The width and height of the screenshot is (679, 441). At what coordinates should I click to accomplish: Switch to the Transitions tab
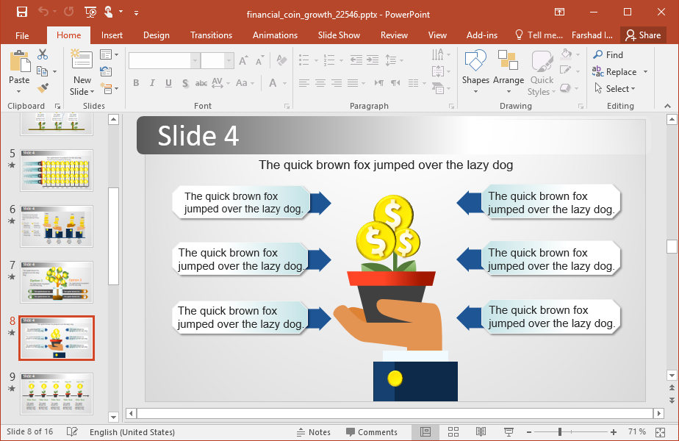(x=211, y=35)
